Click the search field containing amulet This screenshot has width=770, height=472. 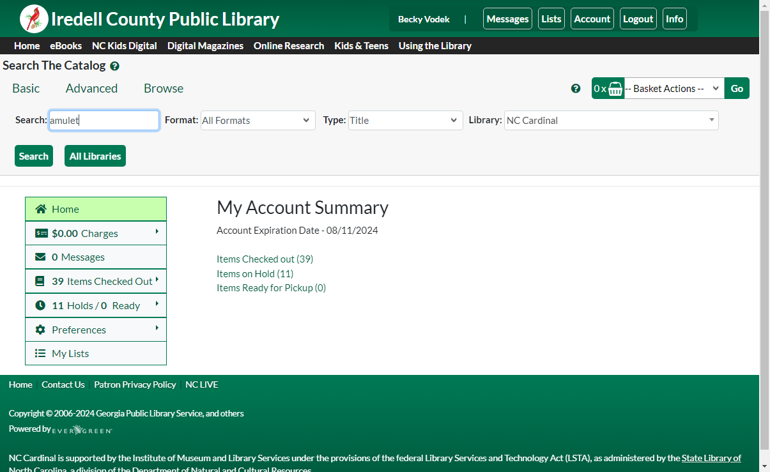pyautogui.click(x=104, y=120)
